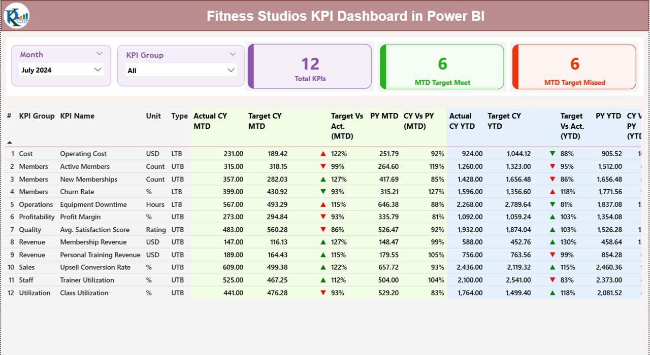Click the KR logo in the dashboard header
Image resolution: width=650 pixels, height=355 pixels.
pos(17,16)
